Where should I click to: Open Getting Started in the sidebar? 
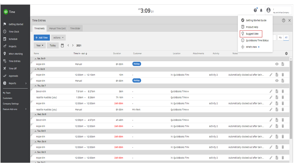[13, 24]
